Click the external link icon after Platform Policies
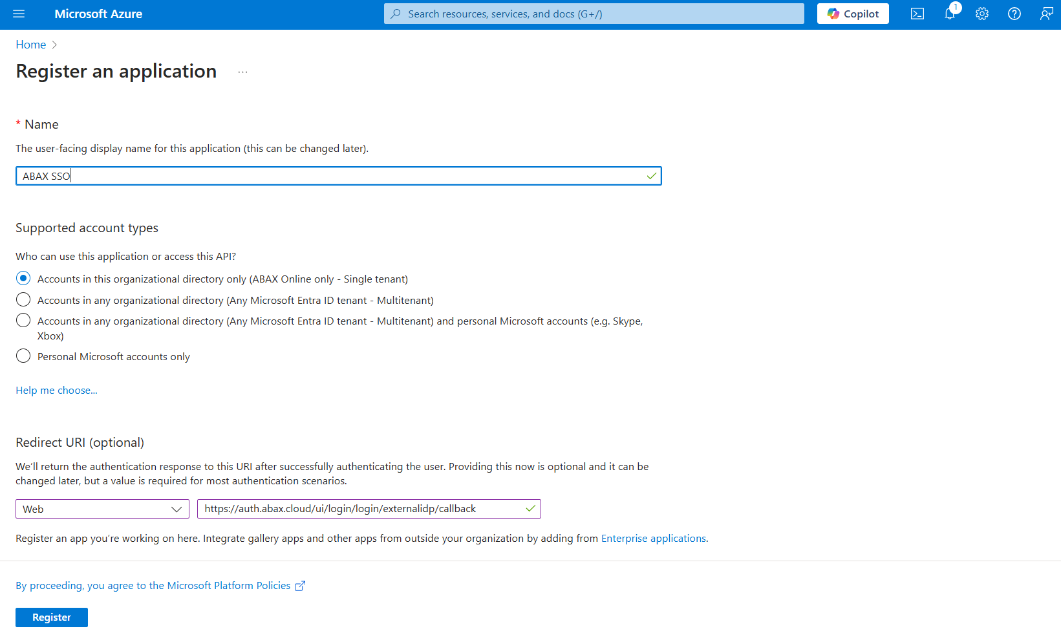 coord(300,586)
